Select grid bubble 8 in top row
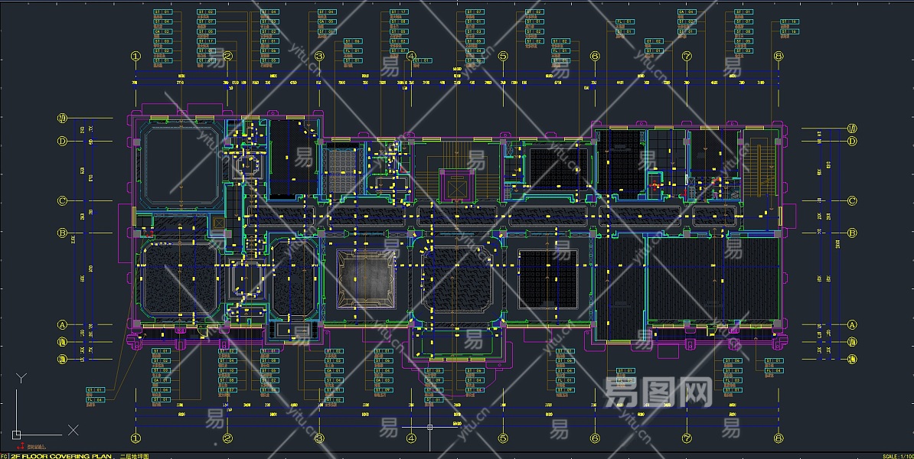 click(x=779, y=57)
